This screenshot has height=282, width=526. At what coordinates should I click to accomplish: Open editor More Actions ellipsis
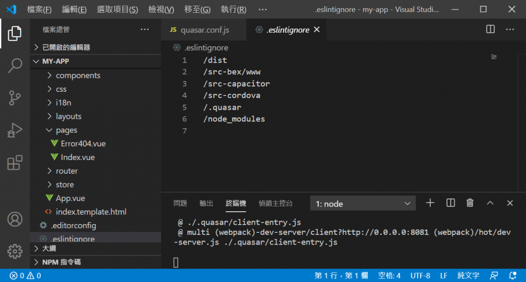[510, 29]
